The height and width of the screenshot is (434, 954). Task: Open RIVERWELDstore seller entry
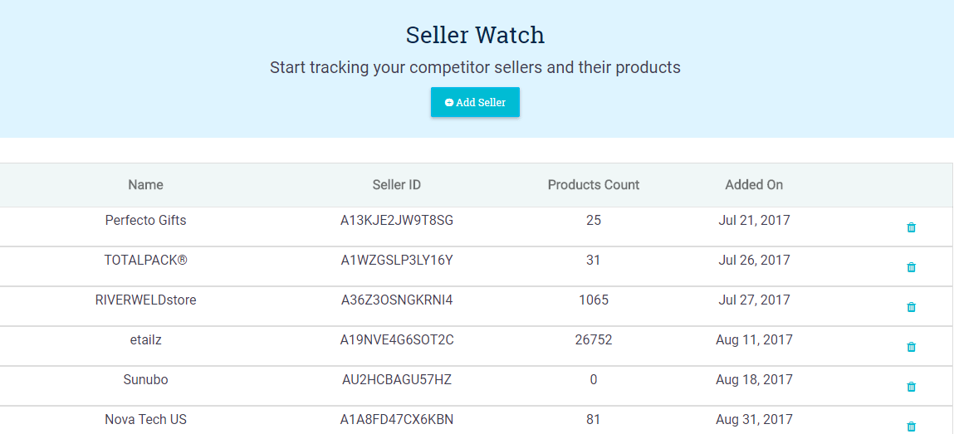click(145, 300)
